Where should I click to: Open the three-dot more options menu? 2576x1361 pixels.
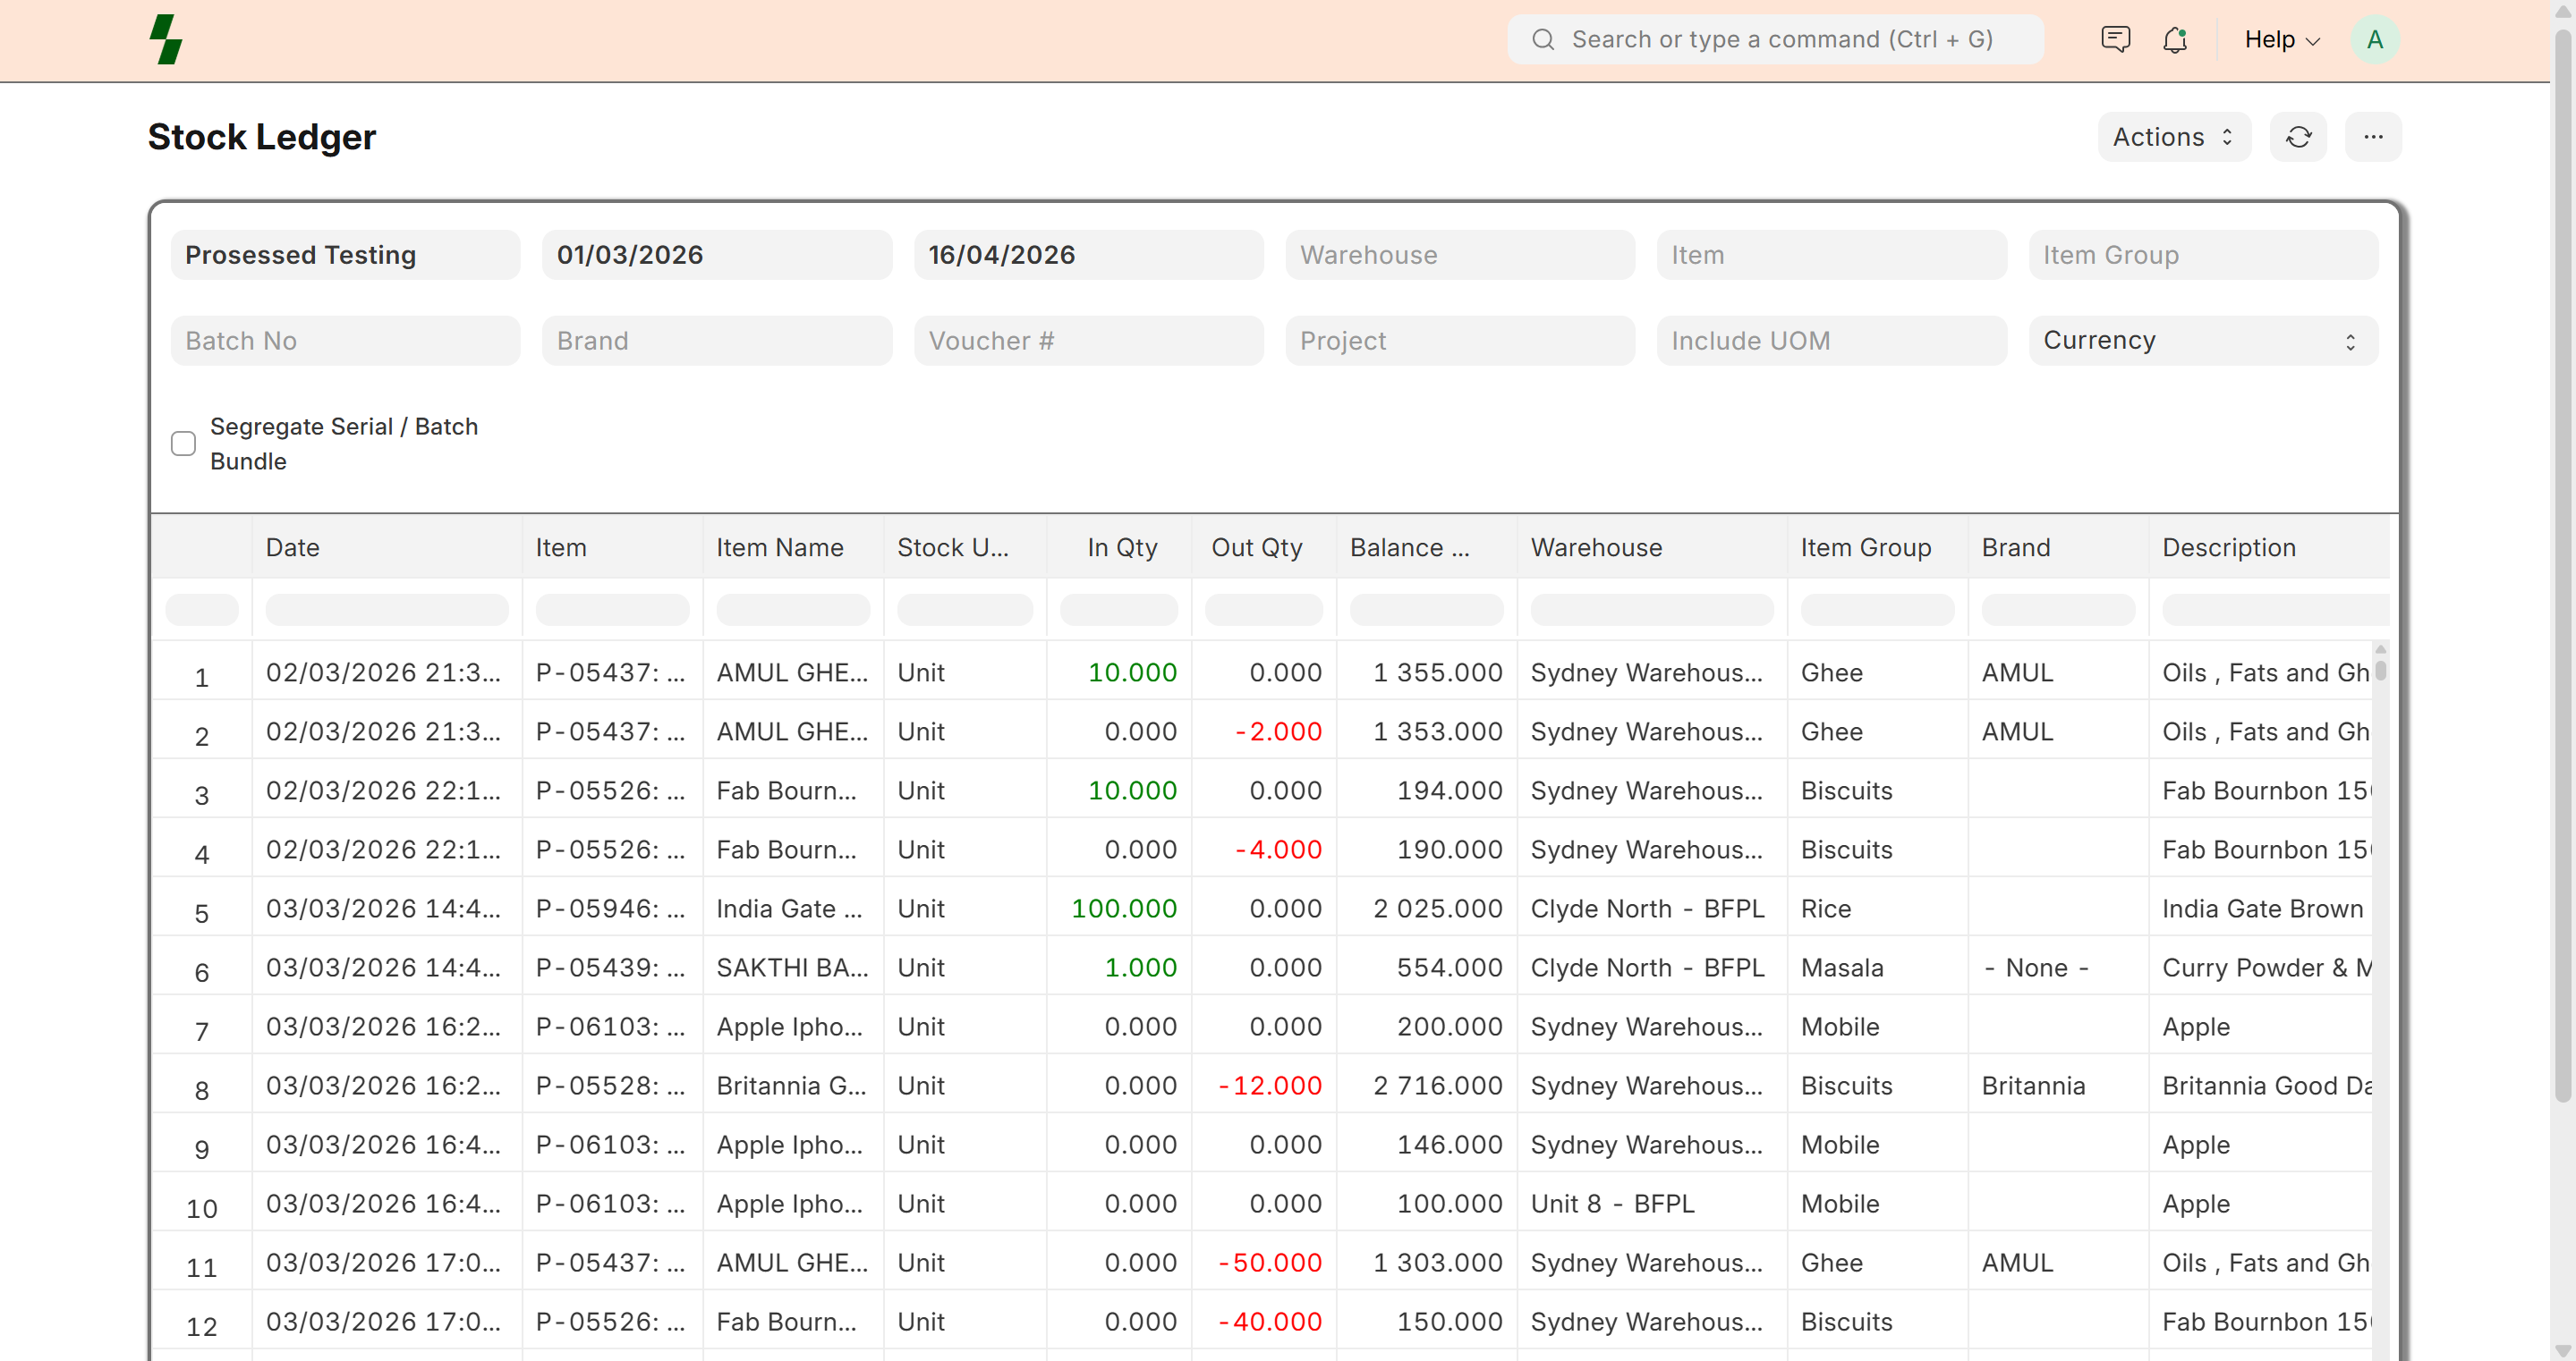click(x=2373, y=137)
